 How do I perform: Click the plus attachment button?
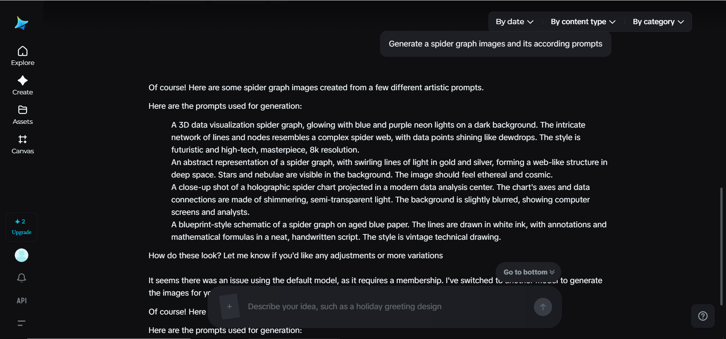pyautogui.click(x=230, y=307)
